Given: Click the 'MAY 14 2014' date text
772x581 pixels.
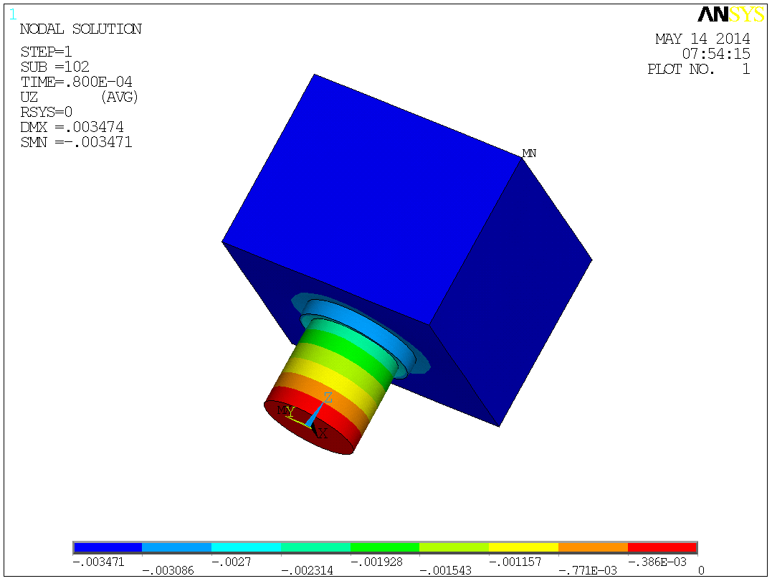Looking at the screenshot, I should tap(702, 39).
